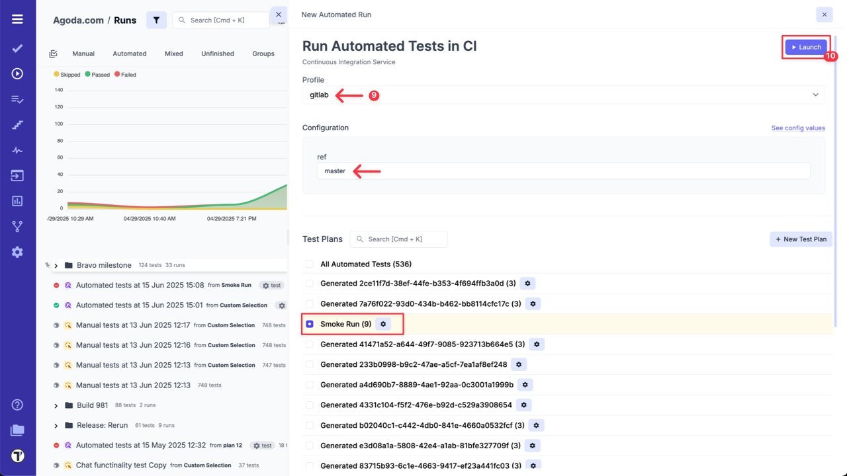Select the Tests checkmark icon in sidebar
847x476 pixels.
[17, 48]
